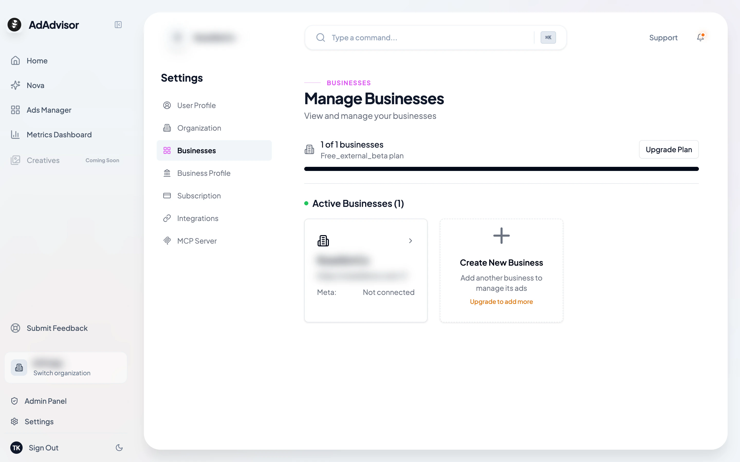Switch to the Business Profile settings tab
Image resolution: width=740 pixels, height=462 pixels.
coord(204,173)
